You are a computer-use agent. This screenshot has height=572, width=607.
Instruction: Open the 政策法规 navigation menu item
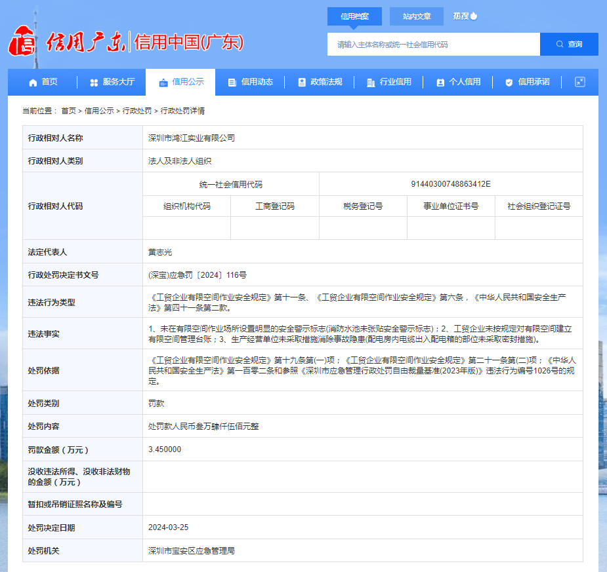320,82
